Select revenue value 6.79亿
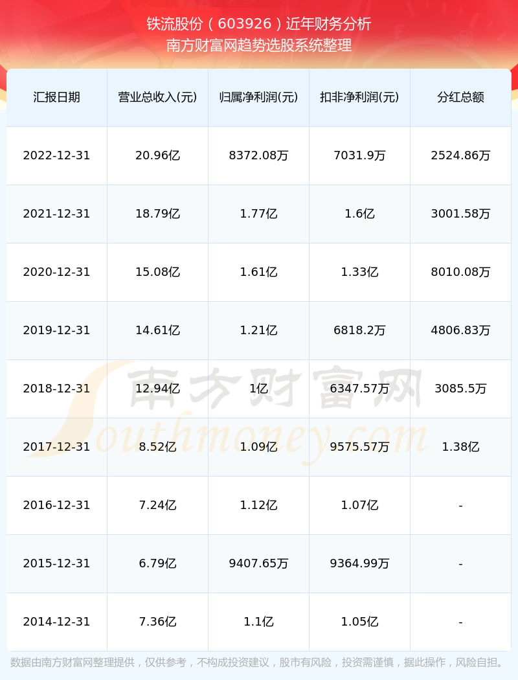The height and width of the screenshot is (680, 518). [x=158, y=564]
